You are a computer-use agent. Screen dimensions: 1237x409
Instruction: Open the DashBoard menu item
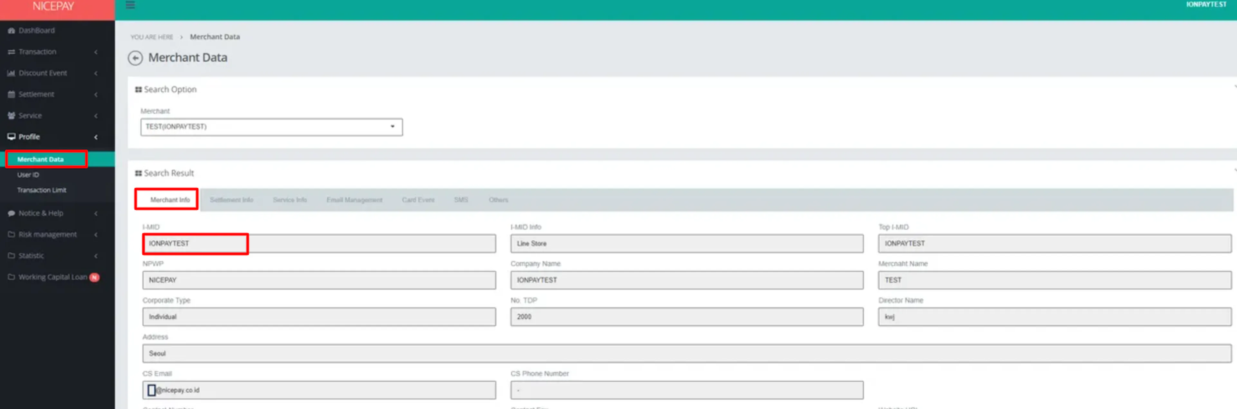tap(36, 30)
